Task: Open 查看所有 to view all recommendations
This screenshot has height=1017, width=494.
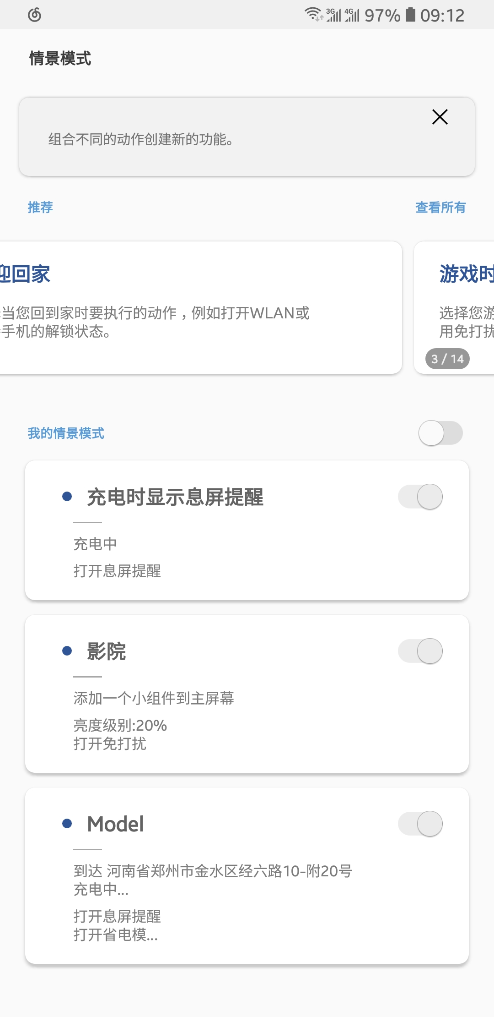Action: point(440,208)
